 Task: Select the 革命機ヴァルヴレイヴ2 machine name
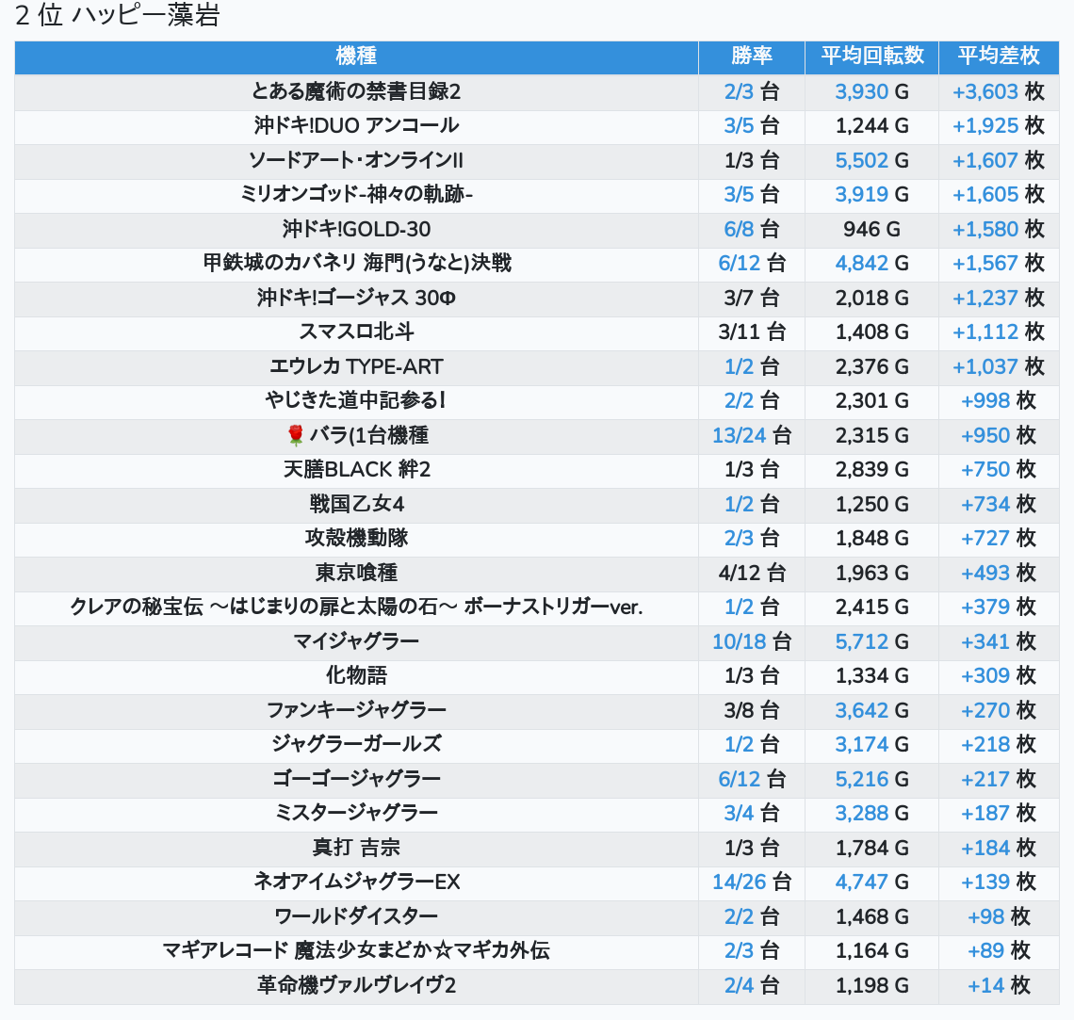click(356, 985)
